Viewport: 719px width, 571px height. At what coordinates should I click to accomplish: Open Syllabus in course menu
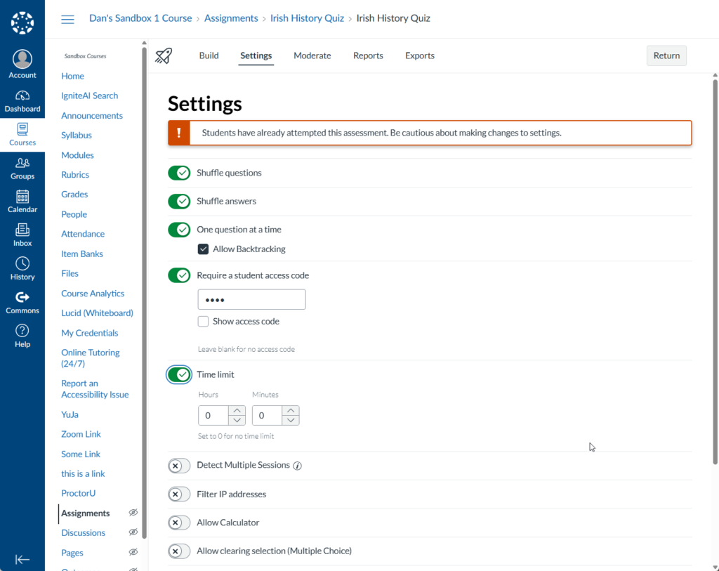76,136
